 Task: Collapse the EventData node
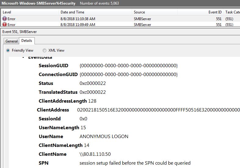coord(23,57)
